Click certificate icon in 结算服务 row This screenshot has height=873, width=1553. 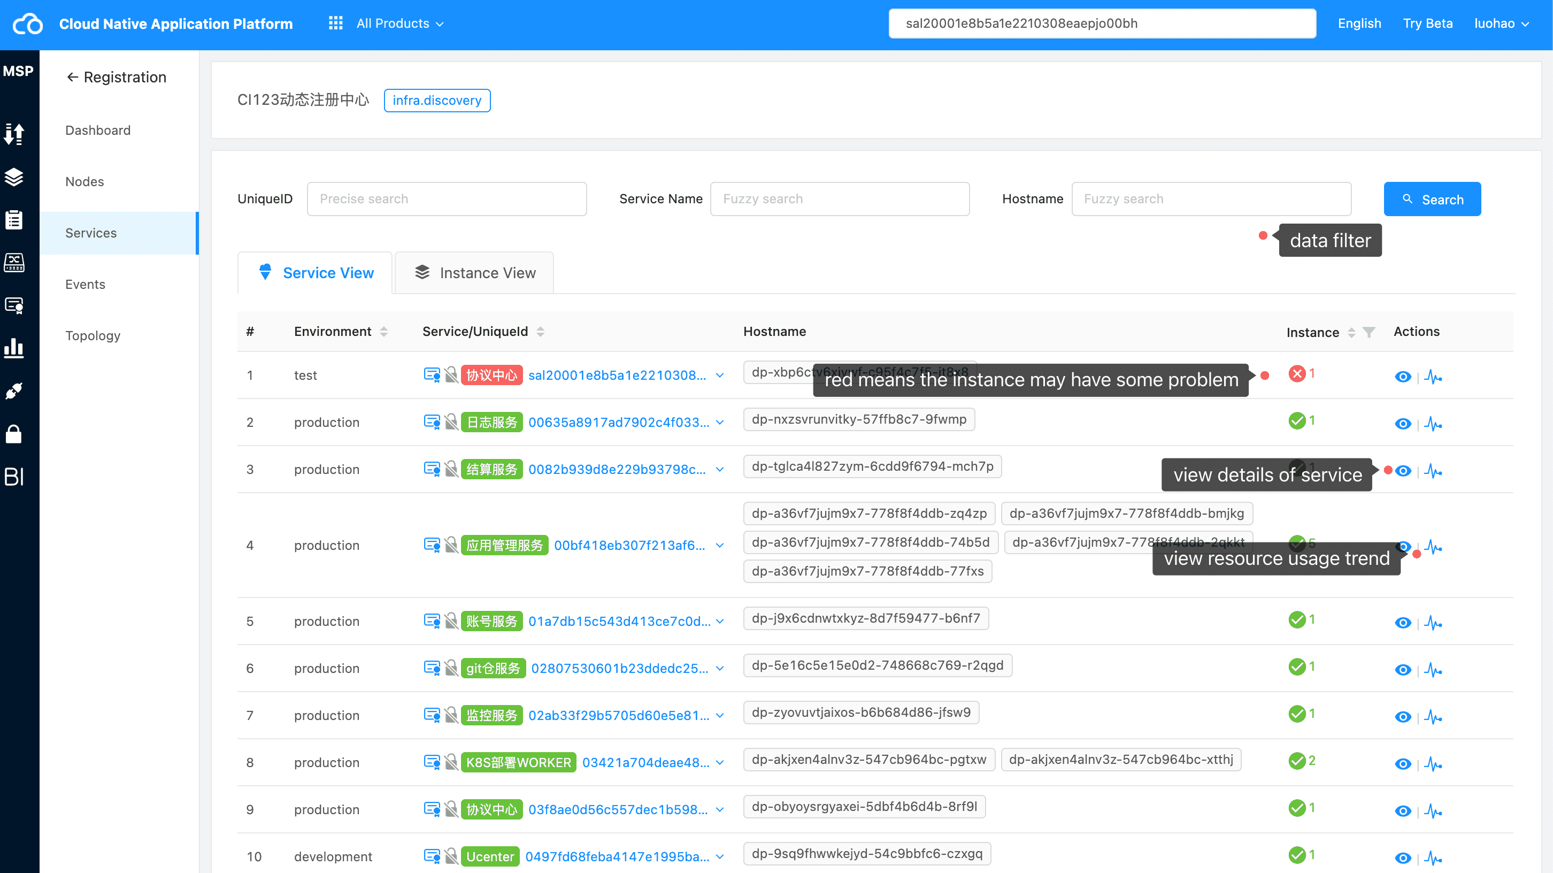tap(432, 469)
